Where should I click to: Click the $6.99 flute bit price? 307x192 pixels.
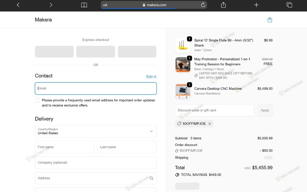(x=268, y=40)
